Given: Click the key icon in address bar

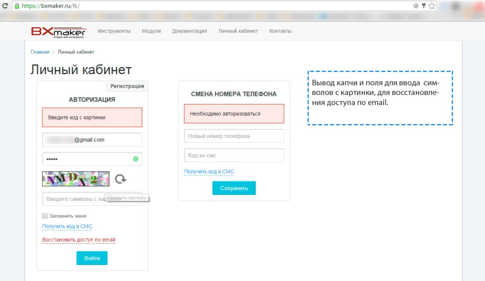Looking at the screenshot, I should [x=423, y=6].
